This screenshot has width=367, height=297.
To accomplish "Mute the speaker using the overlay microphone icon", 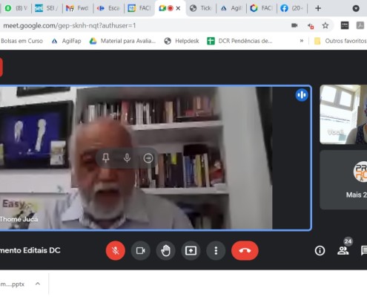I will click(127, 158).
